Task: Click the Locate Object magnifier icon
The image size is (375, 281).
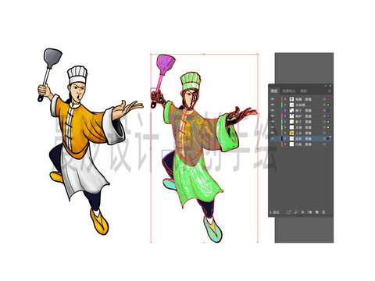Action: [296, 212]
